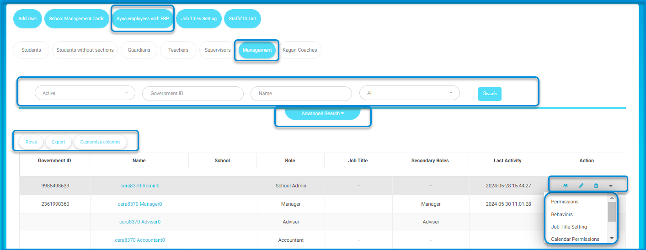Click Accountant role cell

pyautogui.click(x=291, y=240)
